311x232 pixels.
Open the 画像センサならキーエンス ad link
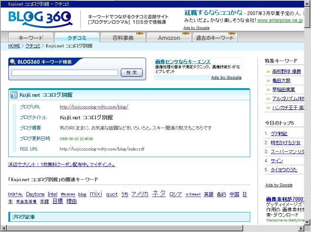pyautogui.click(x=183, y=62)
